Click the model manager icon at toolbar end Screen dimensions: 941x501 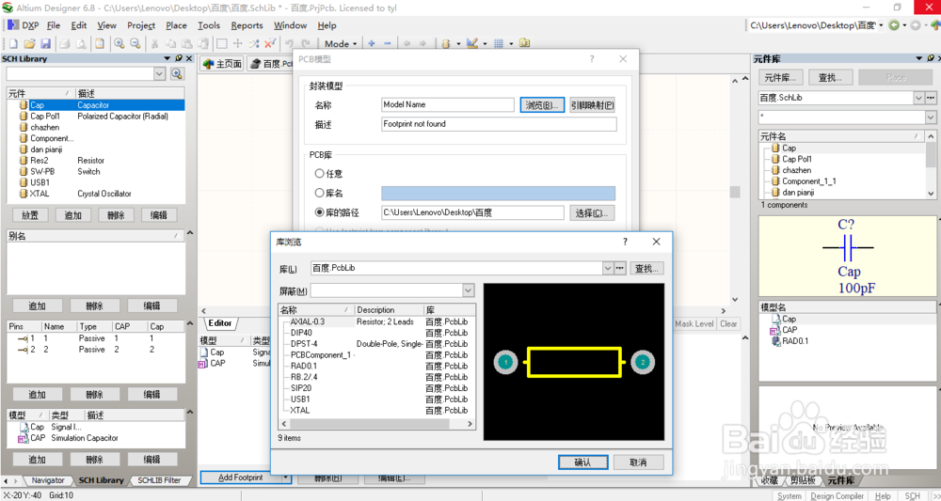tap(524, 44)
